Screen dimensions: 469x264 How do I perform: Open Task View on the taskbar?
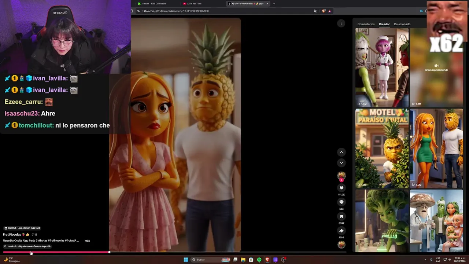click(235, 260)
